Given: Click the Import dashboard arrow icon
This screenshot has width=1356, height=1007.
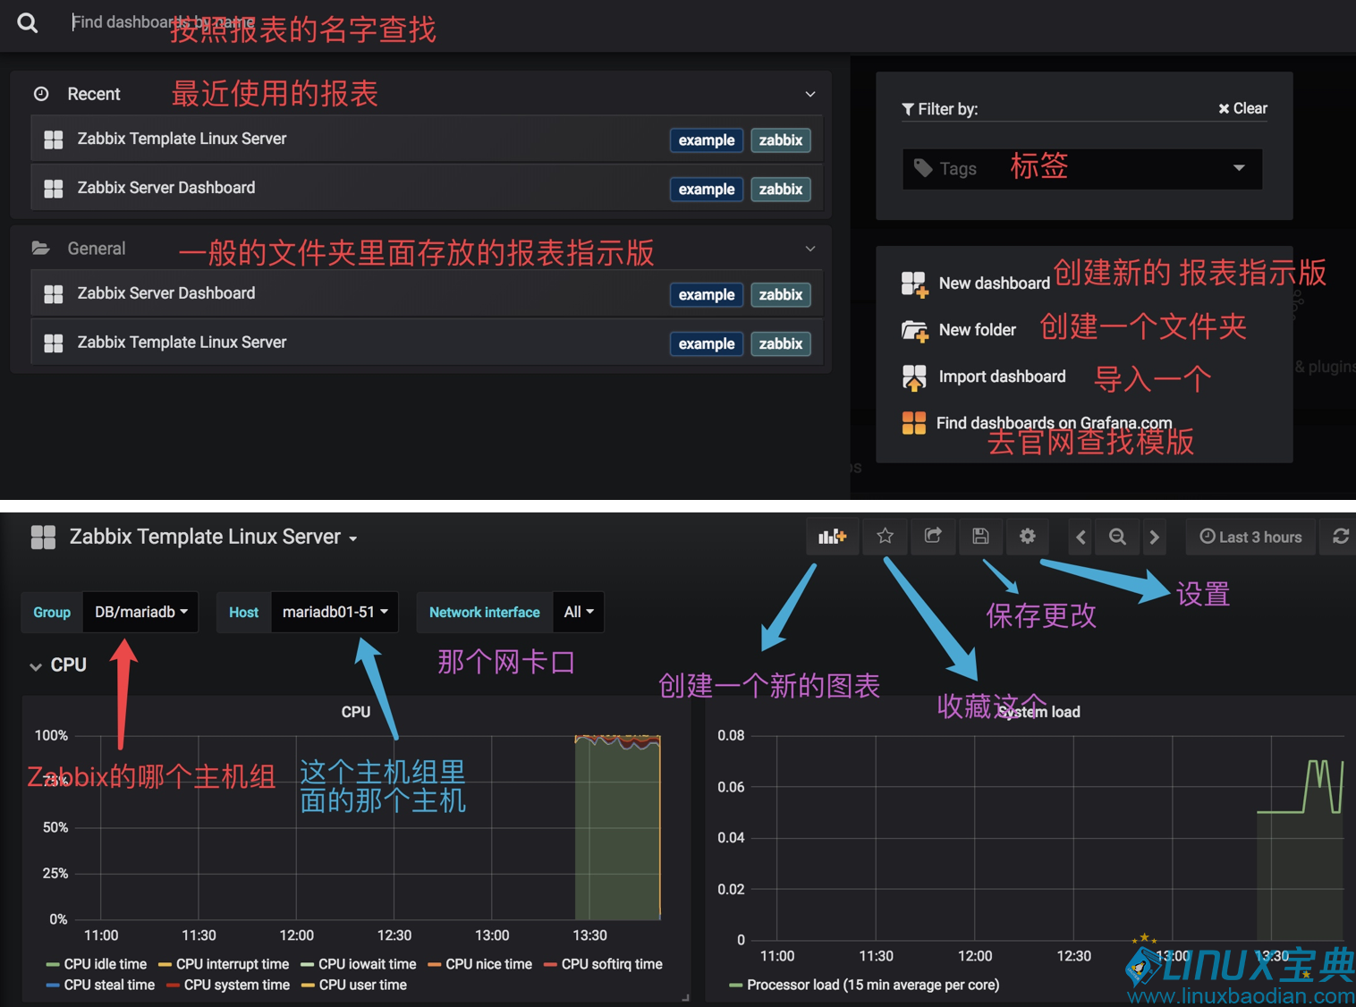Looking at the screenshot, I should click(x=914, y=377).
